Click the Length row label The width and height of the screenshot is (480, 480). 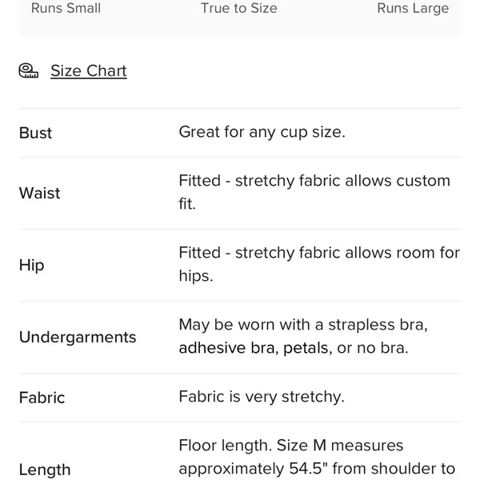45,470
